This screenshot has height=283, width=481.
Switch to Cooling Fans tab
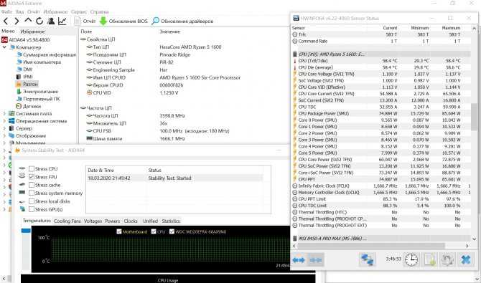pos(67,221)
